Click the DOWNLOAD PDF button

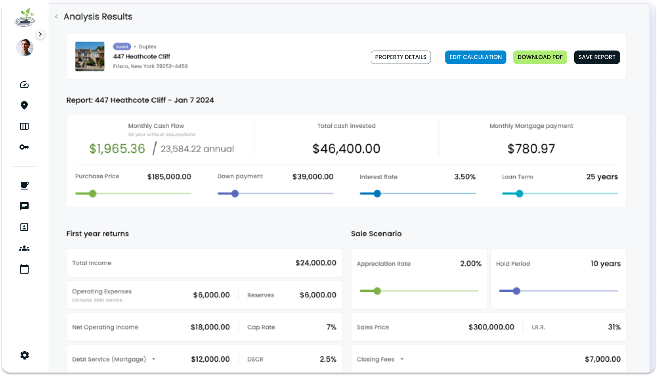point(540,57)
